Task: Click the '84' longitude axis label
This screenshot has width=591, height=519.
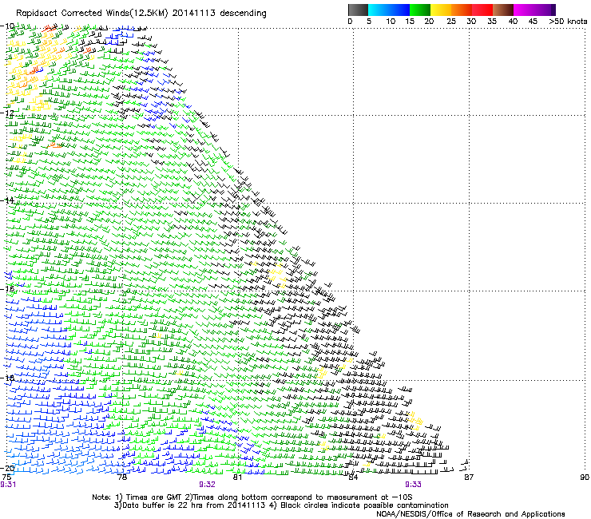Action: (x=353, y=477)
